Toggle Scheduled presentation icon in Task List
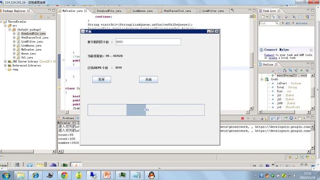This screenshot has width=320, height=180. coord(279,17)
